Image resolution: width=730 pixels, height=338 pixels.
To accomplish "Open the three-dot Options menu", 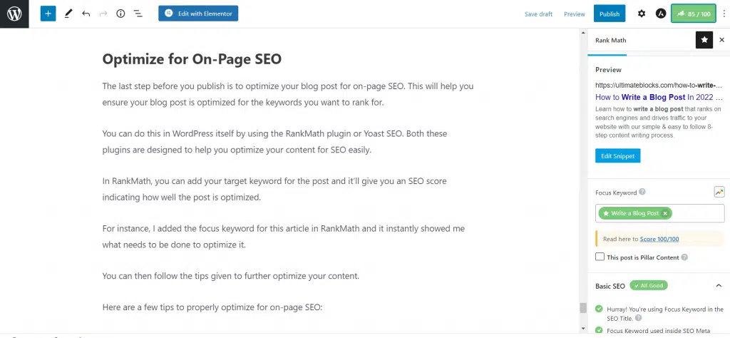I will tap(724, 14).
